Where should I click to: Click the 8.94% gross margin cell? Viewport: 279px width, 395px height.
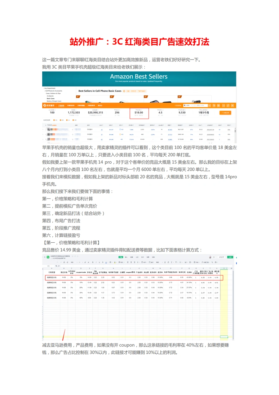[x=189, y=298]
